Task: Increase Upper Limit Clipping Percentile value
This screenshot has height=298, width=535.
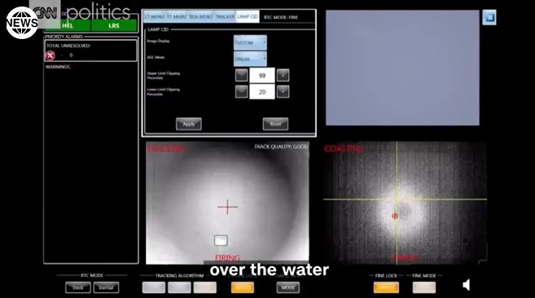Action: pyautogui.click(x=283, y=75)
